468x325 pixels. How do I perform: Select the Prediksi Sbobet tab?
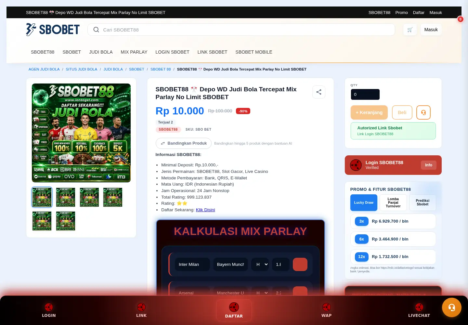tap(422, 203)
